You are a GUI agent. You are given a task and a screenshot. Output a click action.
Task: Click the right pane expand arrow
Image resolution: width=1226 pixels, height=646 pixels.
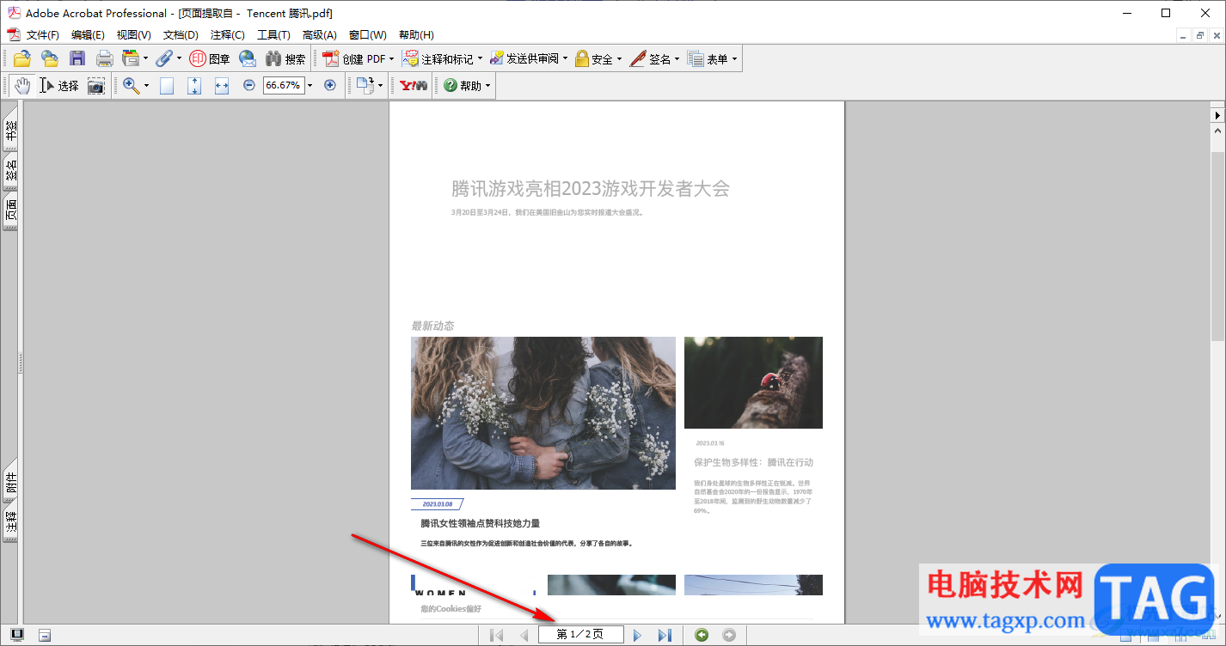pos(1217,114)
